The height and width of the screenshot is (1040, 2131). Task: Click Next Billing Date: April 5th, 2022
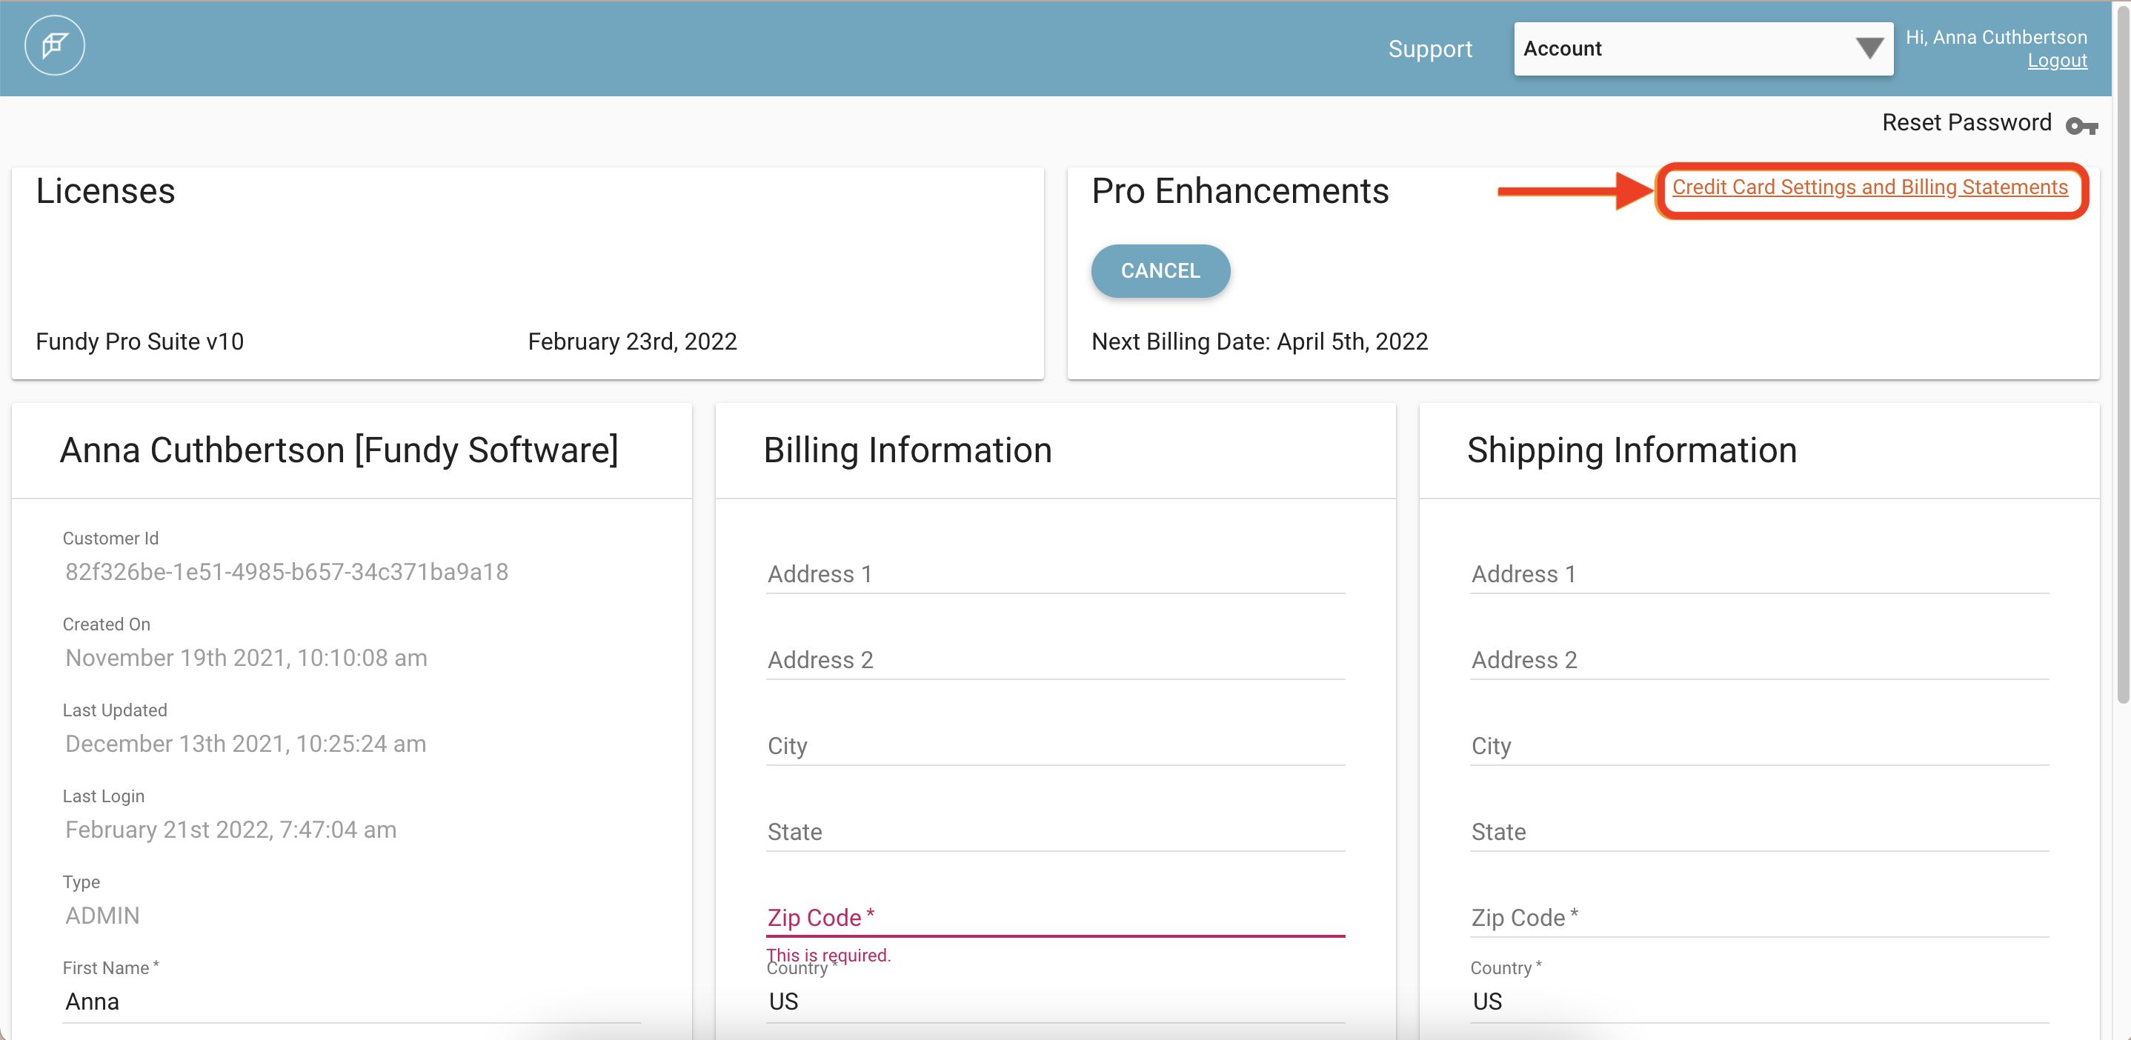[x=1259, y=341]
